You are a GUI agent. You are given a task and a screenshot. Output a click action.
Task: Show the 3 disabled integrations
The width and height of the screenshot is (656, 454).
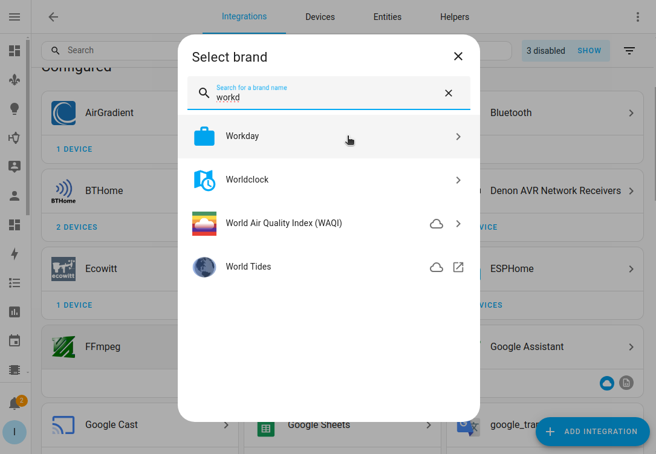click(589, 51)
